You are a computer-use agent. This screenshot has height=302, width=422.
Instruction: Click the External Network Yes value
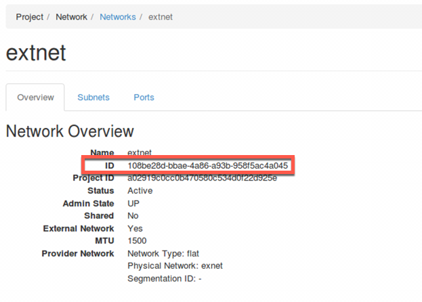click(135, 229)
